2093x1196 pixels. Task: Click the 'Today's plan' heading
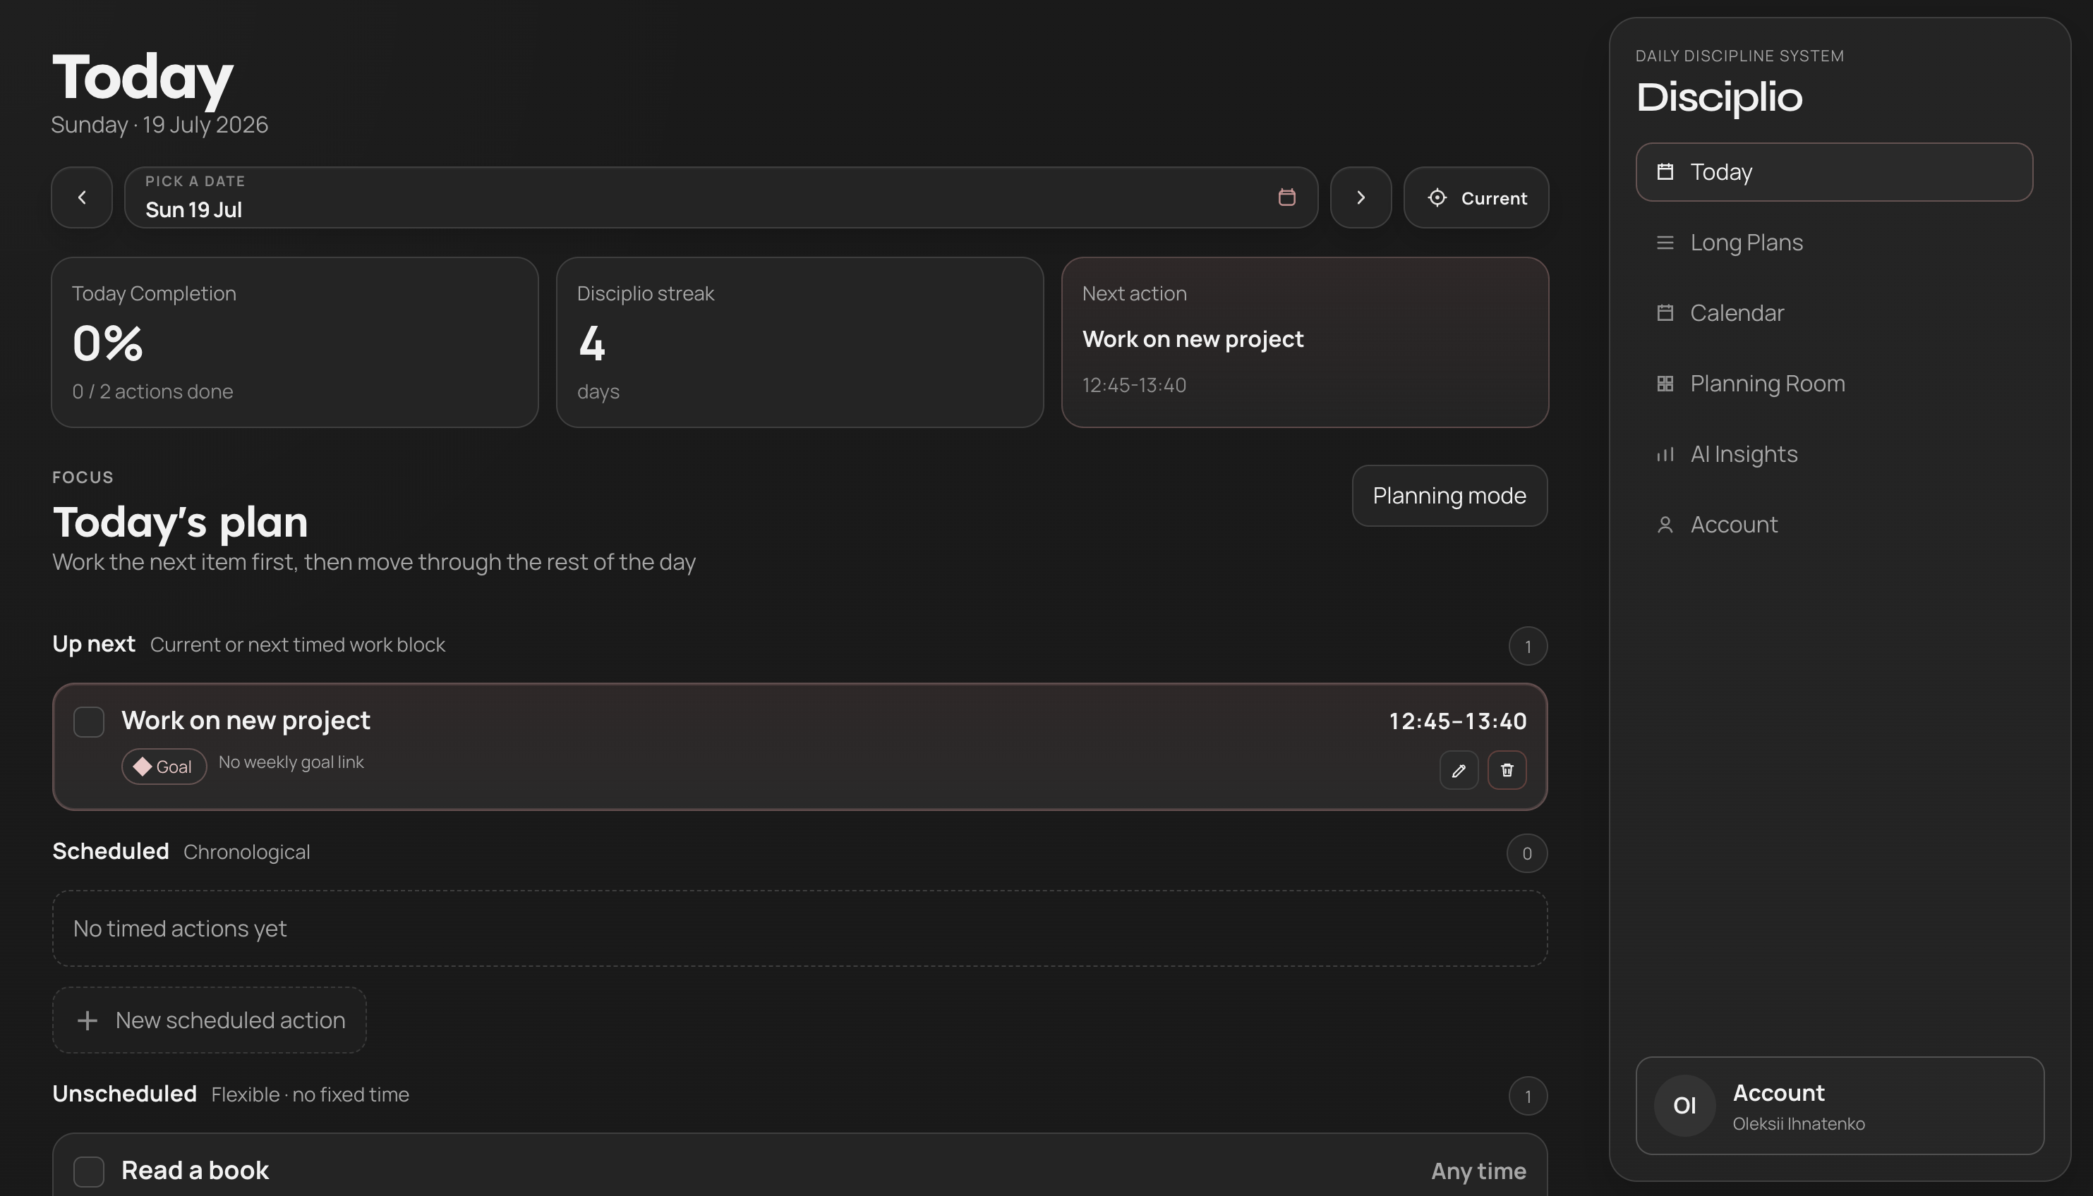180,522
